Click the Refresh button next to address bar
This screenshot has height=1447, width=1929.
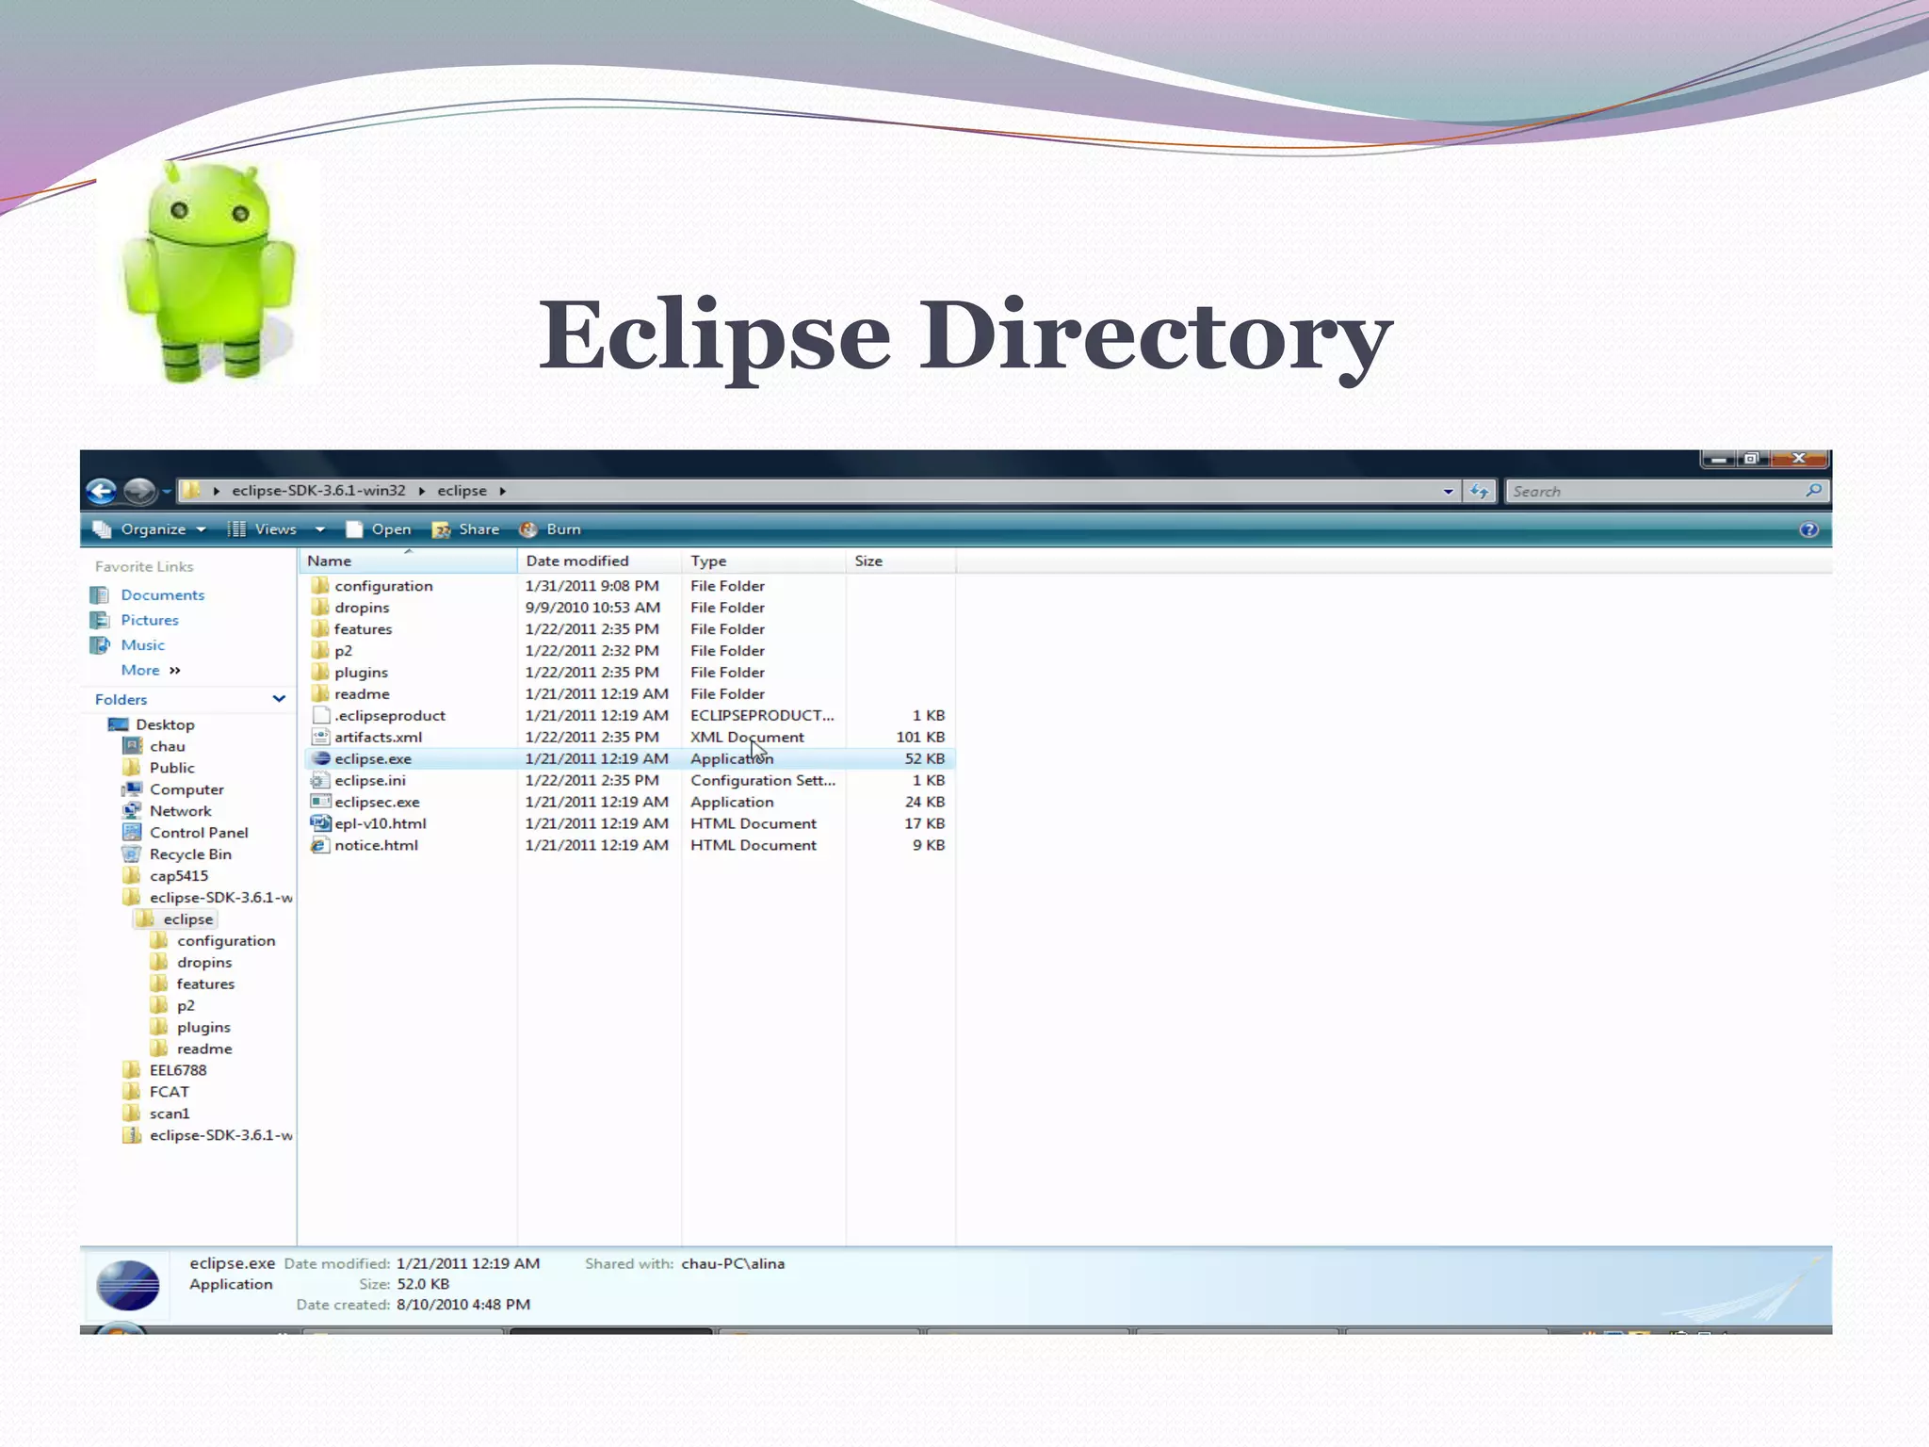[1480, 492]
